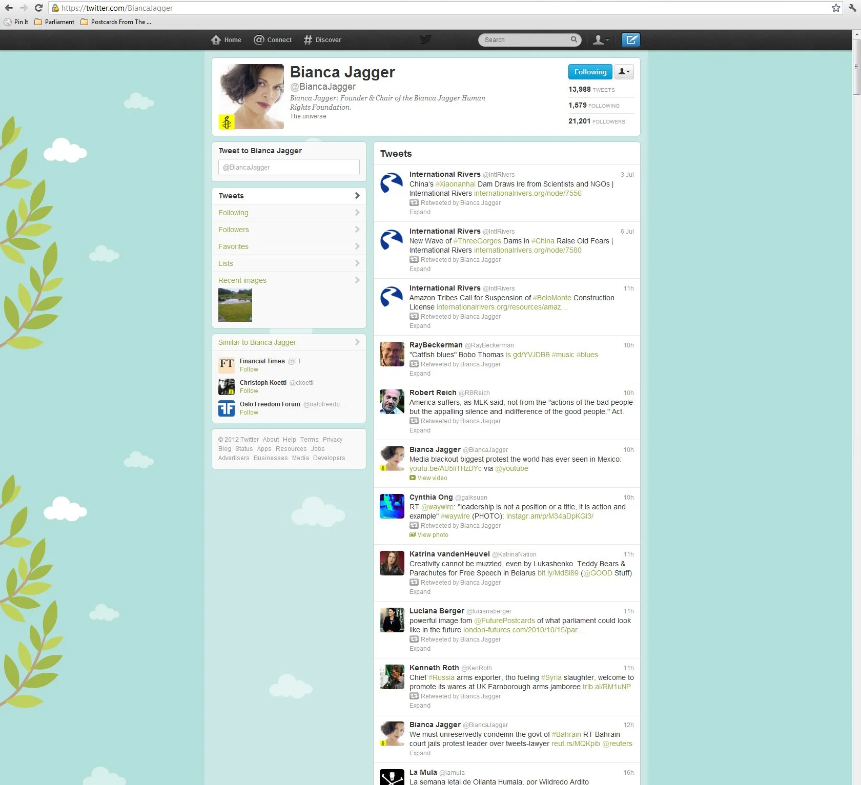Expand the Xiaonanhai Dam tweet
The image size is (861, 785).
[x=420, y=212]
